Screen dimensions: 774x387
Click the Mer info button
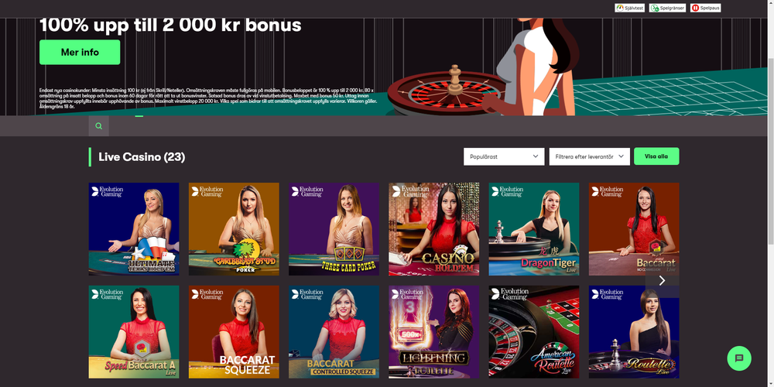[80, 53]
